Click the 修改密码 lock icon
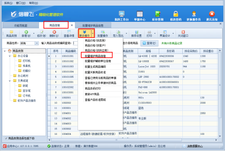This screenshot has width=225, height=151. 175,14
